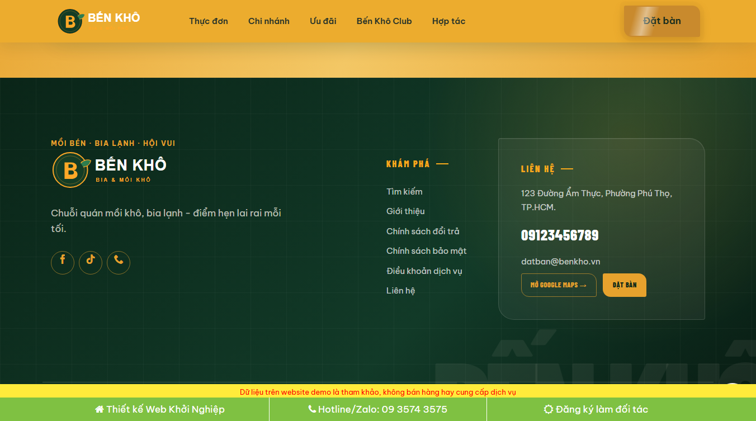This screenshot has width=756, height=421.
Task: Open the Liên hệ footer link
Action: [x=401, y=291]
